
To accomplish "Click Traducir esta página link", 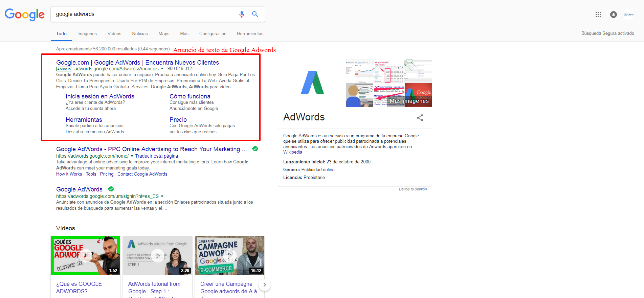I will (156, 156).
